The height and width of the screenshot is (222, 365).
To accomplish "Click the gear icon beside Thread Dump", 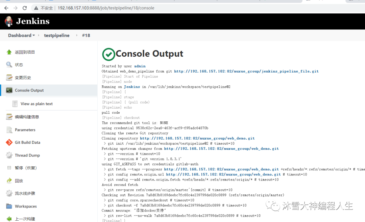I will click(9, 155).
